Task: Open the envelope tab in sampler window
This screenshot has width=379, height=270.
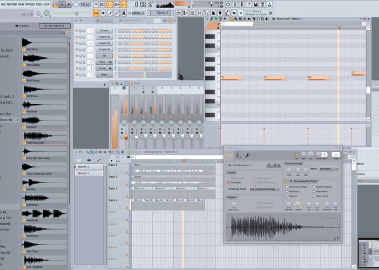Action: pos(238,156)
